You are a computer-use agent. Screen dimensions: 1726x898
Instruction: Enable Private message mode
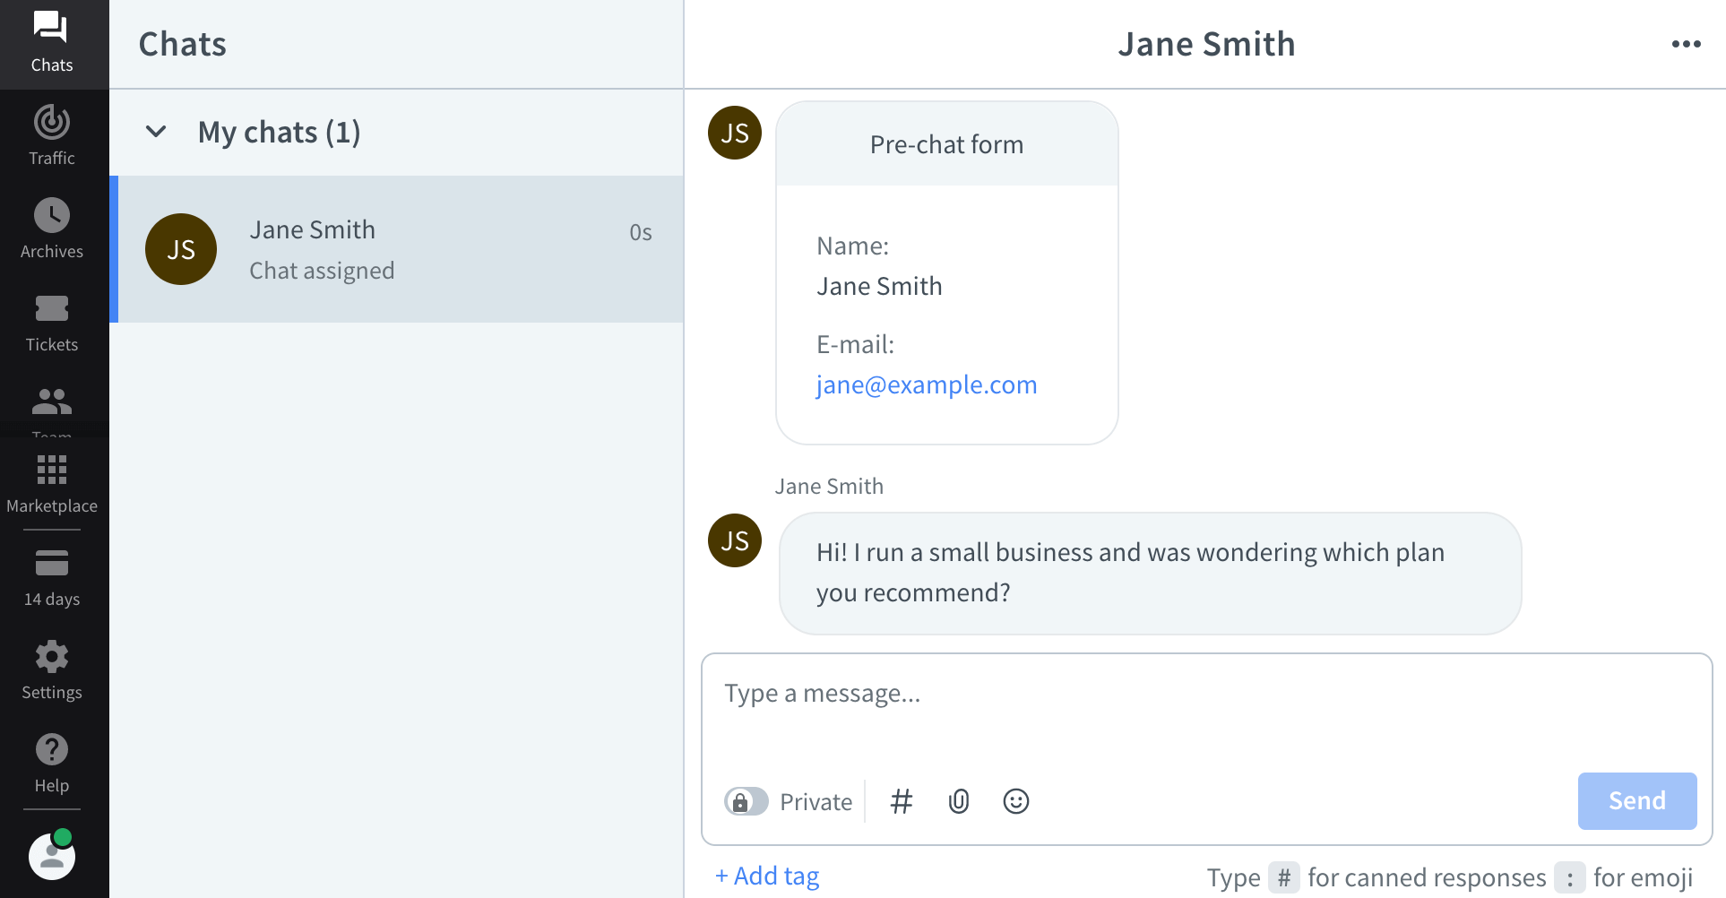click(x=746, y=800)
